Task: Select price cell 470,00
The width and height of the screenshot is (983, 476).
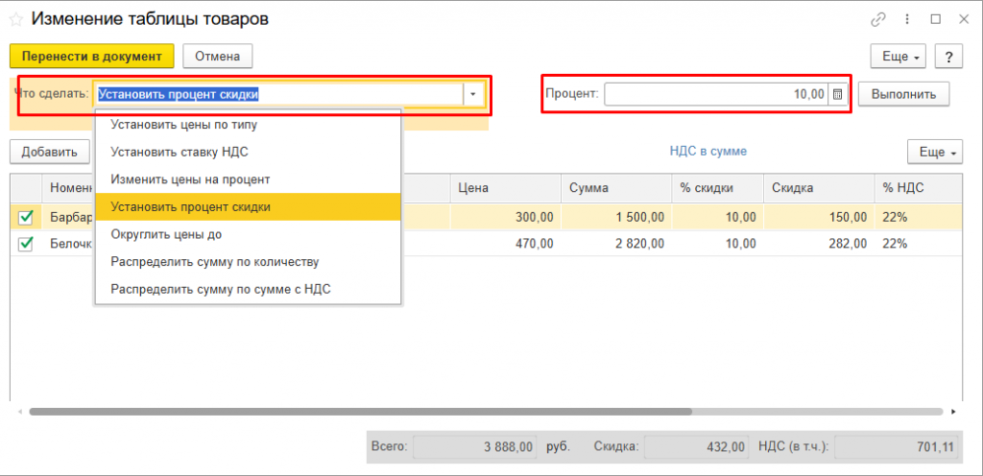Action: click(505, 245)
